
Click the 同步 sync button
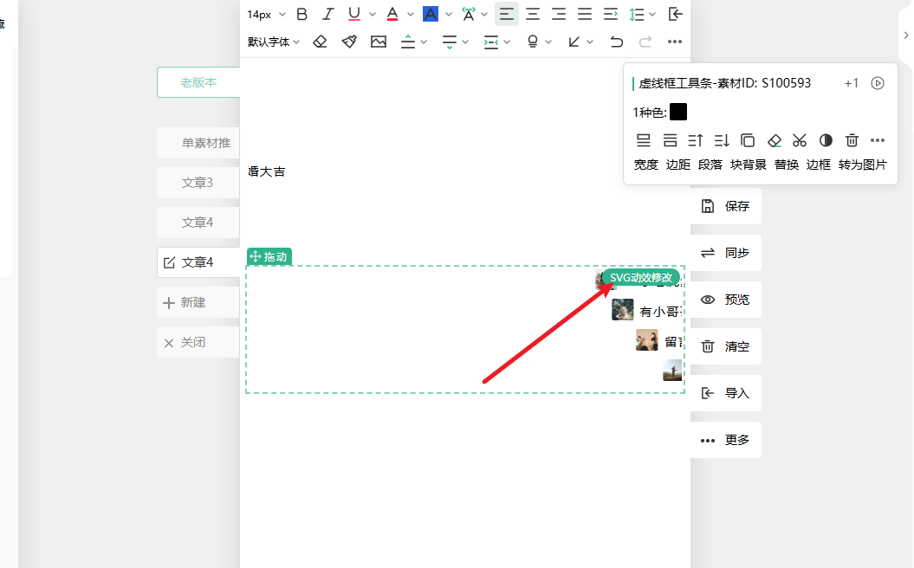click(726, 253)
